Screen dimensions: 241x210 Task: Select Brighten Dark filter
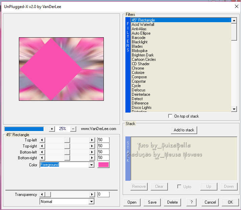[x=181, y=55]
